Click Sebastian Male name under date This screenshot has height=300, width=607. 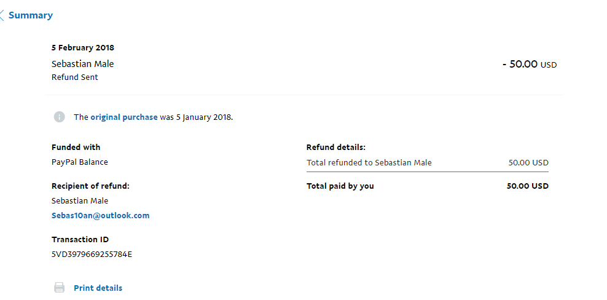pos(82,64)
